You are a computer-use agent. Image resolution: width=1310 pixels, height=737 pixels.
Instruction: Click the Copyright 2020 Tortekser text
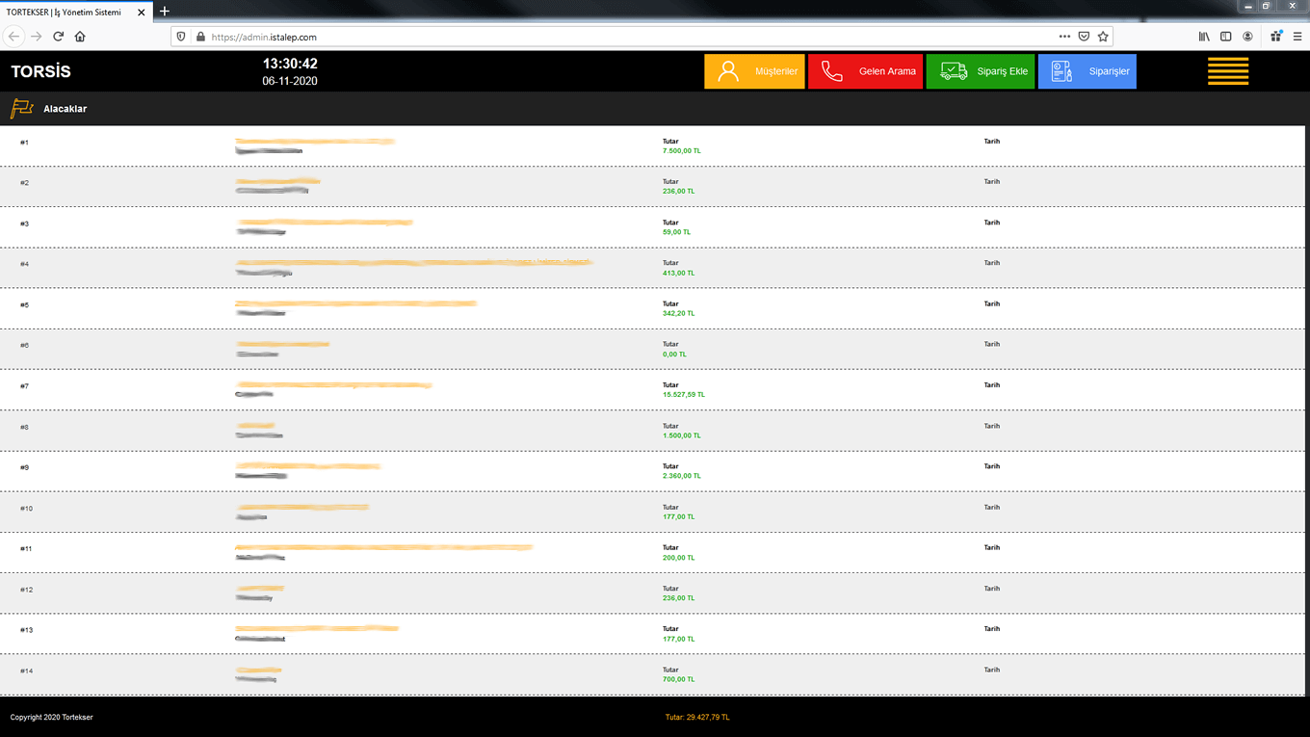point(51,717)
